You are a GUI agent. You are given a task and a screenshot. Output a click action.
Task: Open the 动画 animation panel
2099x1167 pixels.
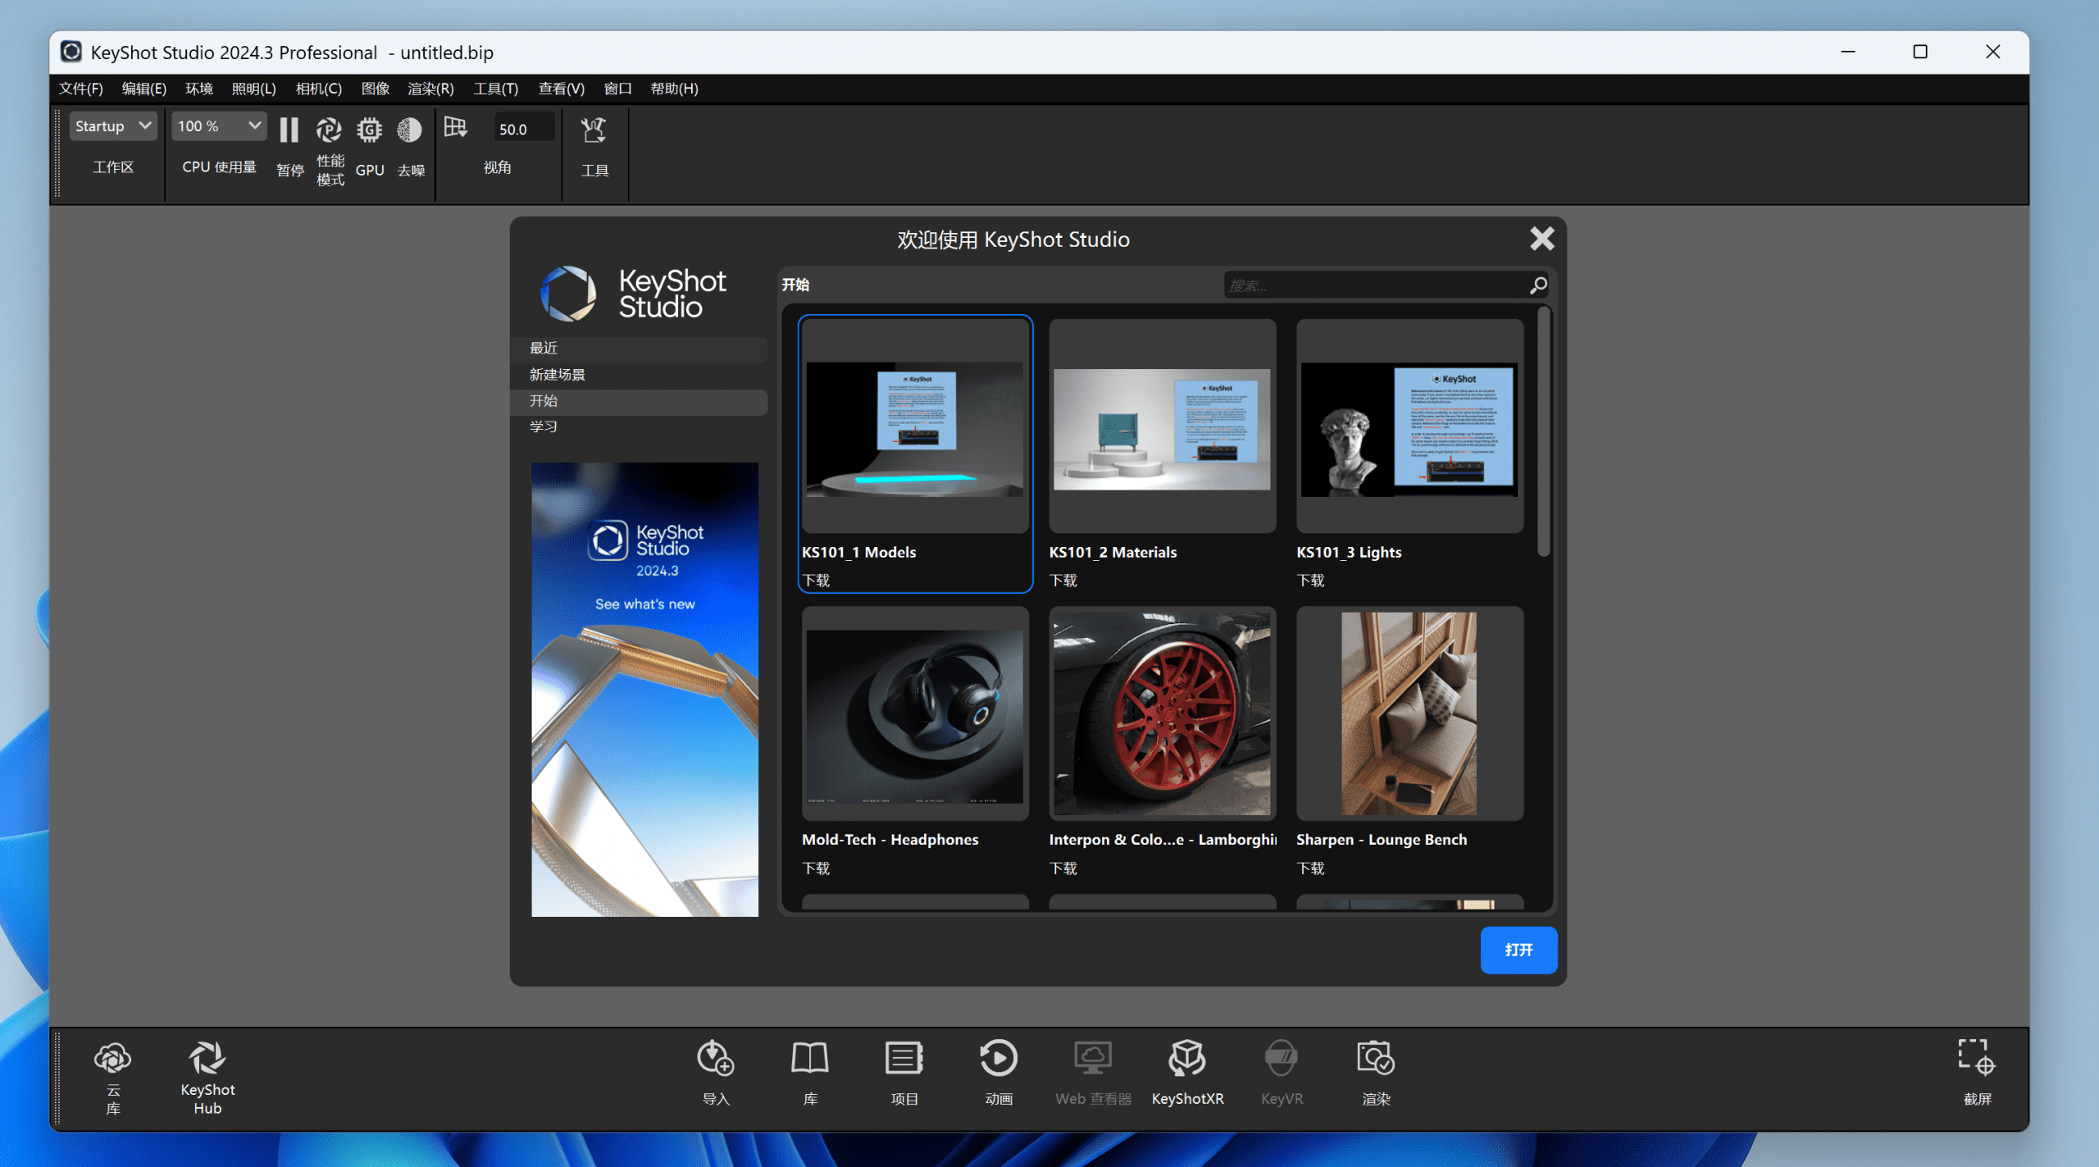pos(998,1057)
